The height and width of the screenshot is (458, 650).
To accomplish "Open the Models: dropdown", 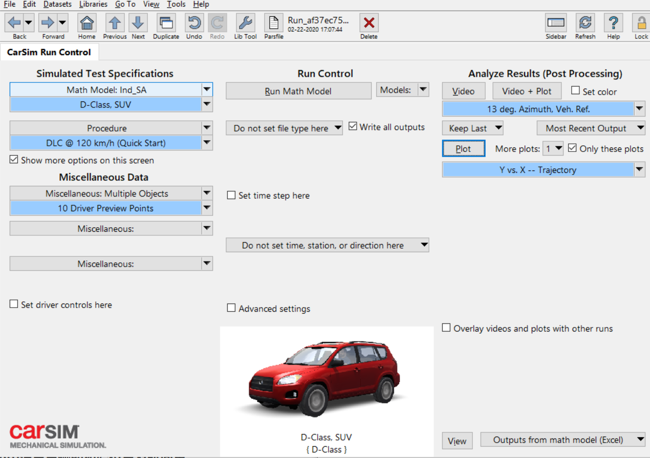I will point(402,90).
